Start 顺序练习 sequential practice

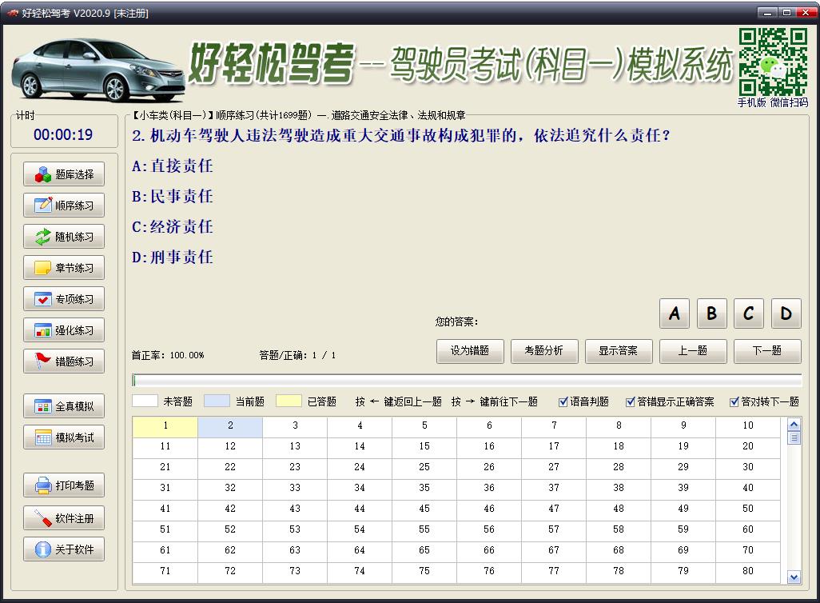point(64,206)
